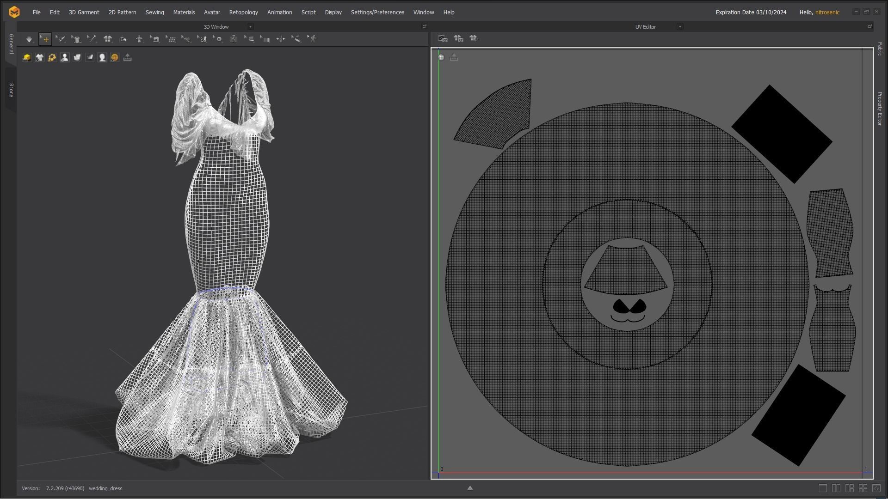Open the Display menu
The width and height of the screenshot is (888, 499).
[333, 12]
